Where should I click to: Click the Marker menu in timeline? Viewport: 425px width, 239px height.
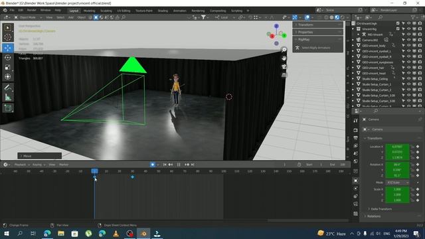point(64,165)
